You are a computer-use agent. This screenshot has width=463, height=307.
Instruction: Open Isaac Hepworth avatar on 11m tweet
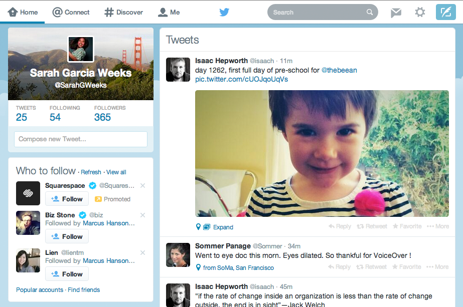point(178,70)
